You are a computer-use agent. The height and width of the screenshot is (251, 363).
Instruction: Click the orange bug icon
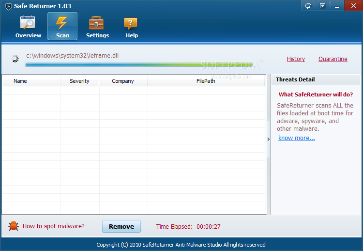[x=14, y=226]
